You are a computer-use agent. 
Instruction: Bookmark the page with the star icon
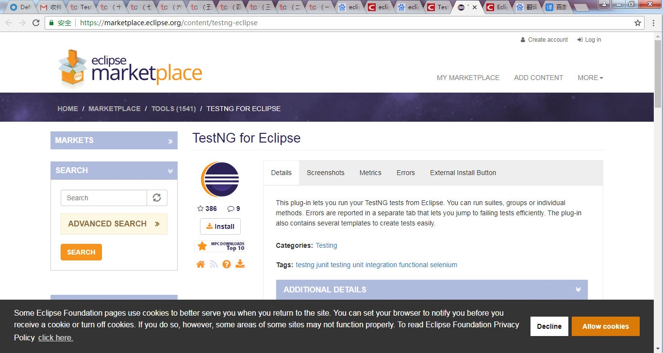pyautogui.click(x=638, y=23)
